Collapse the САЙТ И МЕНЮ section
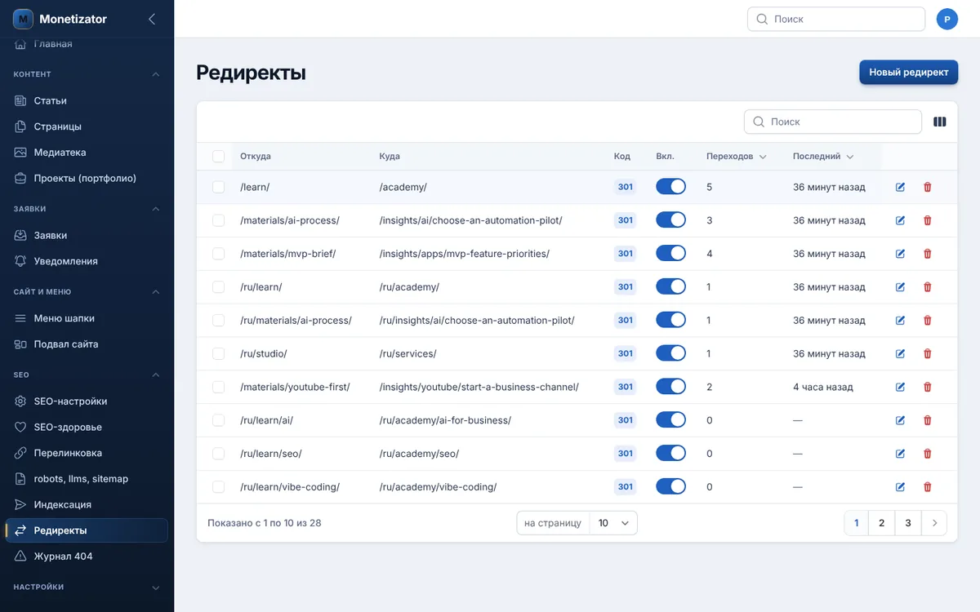The height and width of the screenshot is (612, 980). [155, 292]
